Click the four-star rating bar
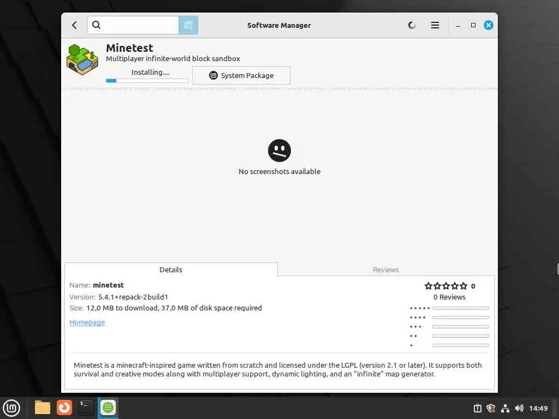The height and width of the screenshot is (419, 559). click(461, 318)
